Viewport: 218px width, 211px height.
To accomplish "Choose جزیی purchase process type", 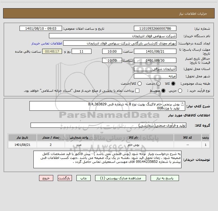I will click(x=180, y=91).
